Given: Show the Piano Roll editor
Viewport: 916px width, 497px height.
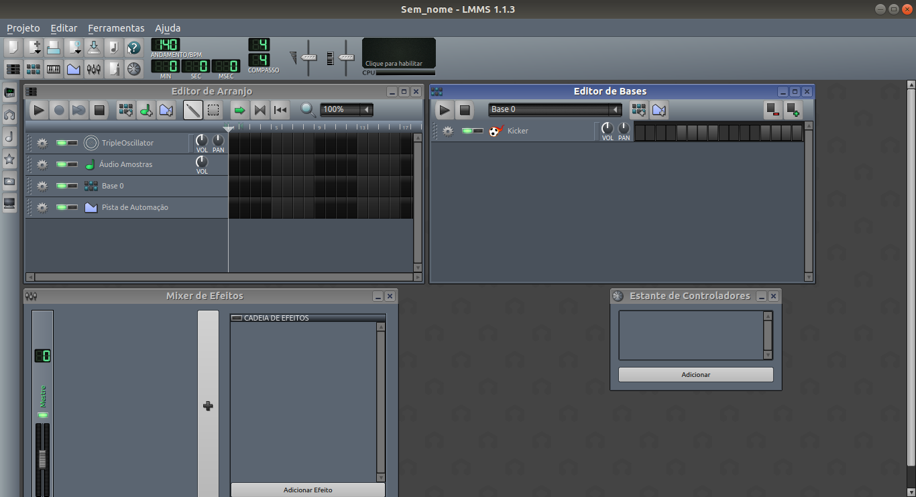Looking at the screenshot, I should (x=53, y=68).
